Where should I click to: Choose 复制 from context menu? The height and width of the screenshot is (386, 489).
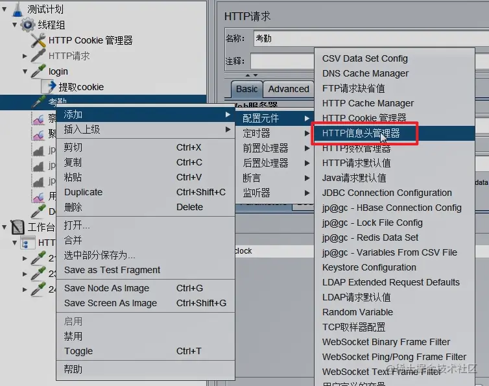point(145,162)
